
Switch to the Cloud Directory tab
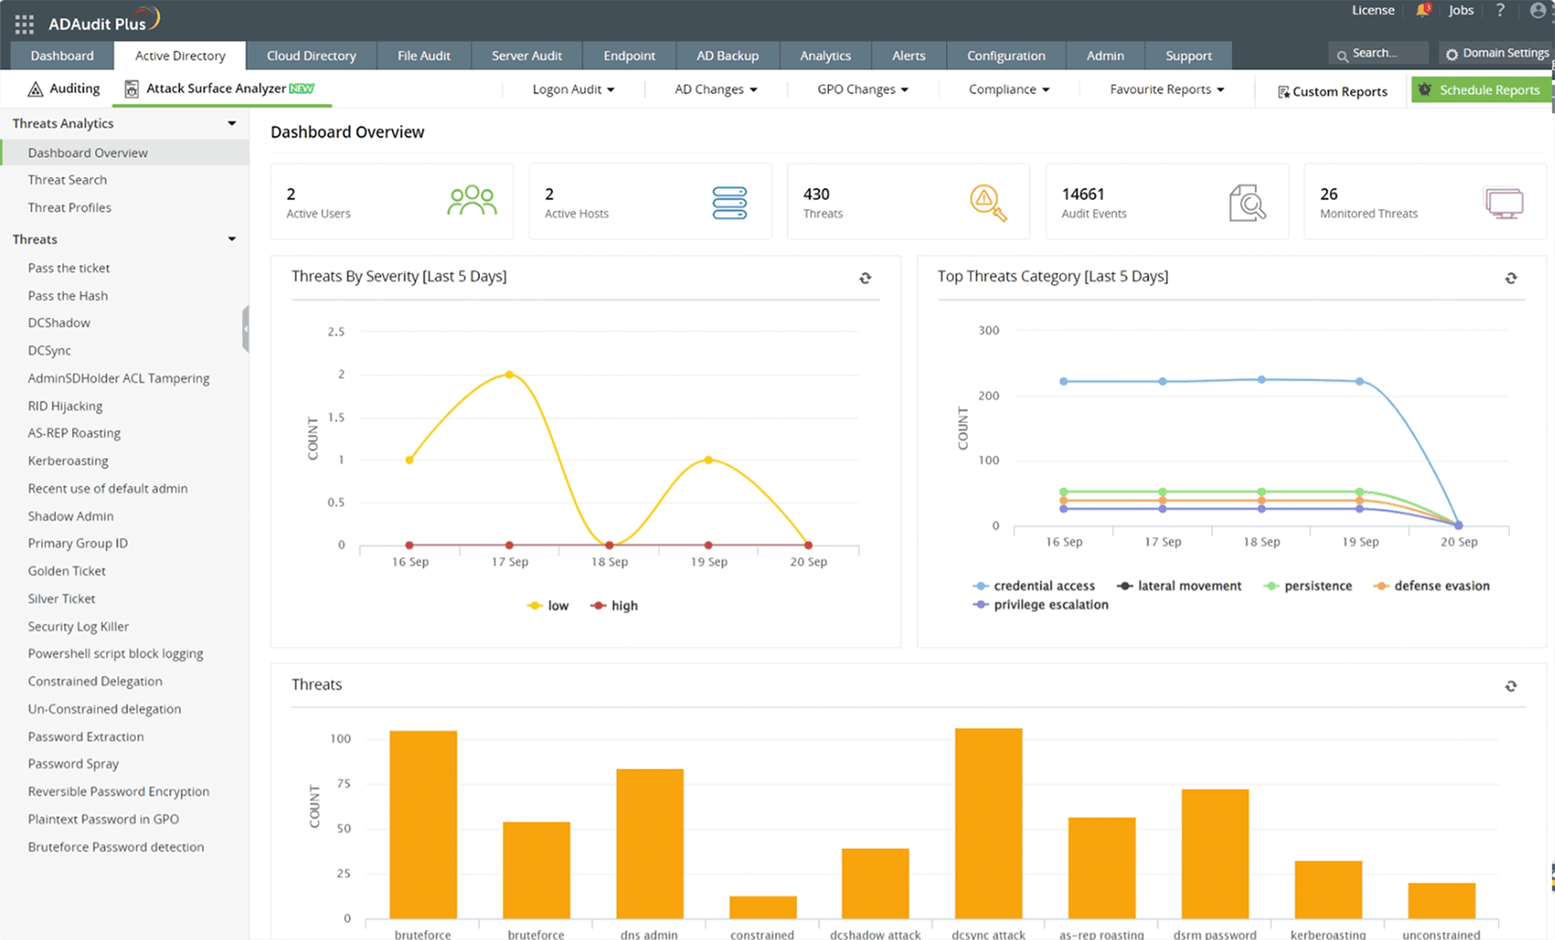point(311,56)
